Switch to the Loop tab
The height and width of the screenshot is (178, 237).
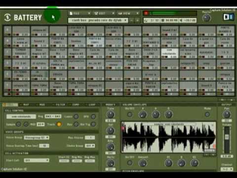[92, 105]
